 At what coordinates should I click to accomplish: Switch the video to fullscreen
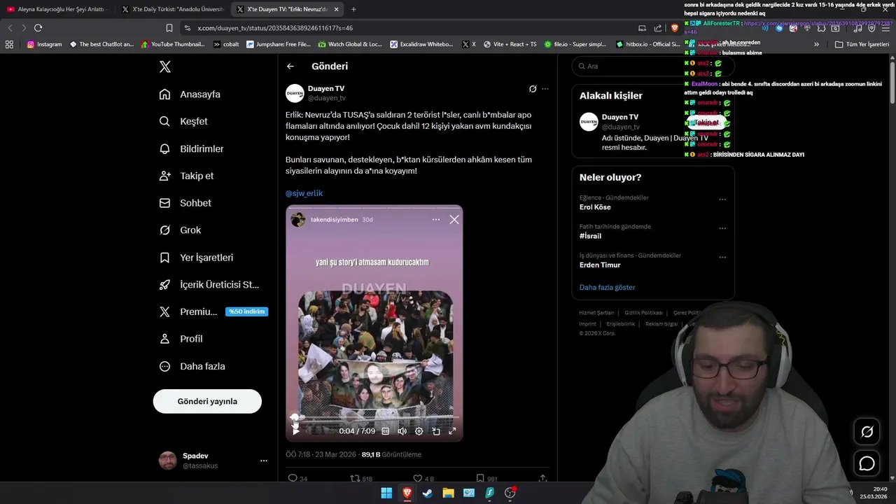[x=452, y=431]
